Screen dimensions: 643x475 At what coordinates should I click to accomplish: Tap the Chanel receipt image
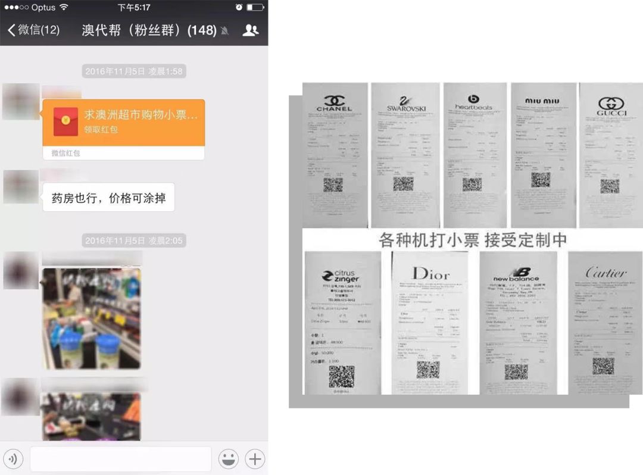pyautogui.click(x=335, y=155)
